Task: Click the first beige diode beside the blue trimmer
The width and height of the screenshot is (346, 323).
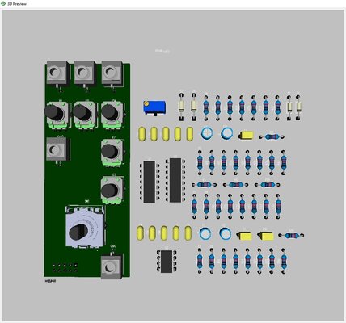Action: (x=181, y=107)
